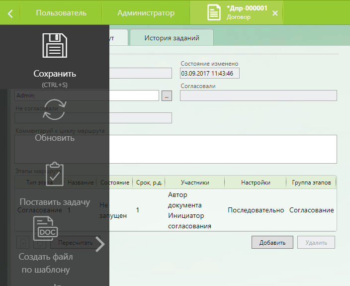Click the Группа этапов column header
The width and height of the screenshot is (350, 286).
click(311, 183)
